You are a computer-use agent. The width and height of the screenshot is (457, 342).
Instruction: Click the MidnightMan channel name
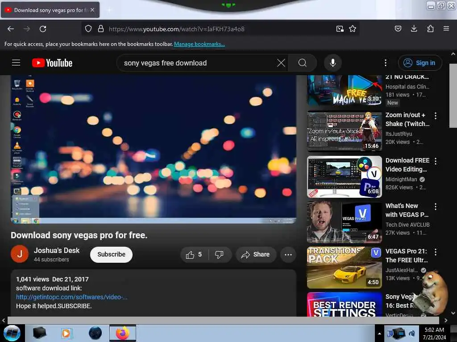pos(401,179)
